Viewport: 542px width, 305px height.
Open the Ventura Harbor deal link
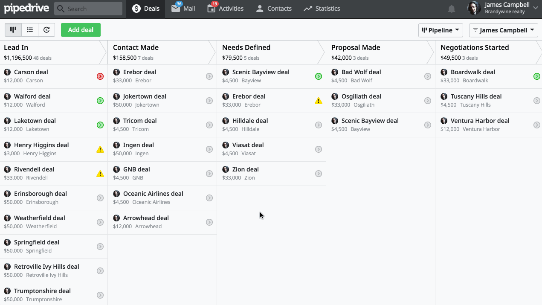pyautogui.click(x=480, y=121)
